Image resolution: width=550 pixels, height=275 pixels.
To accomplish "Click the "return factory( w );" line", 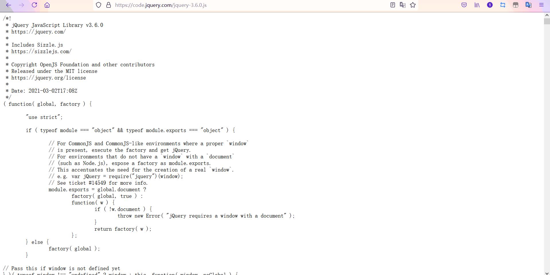I will point(123,229).
